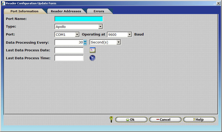Select the Port Information tab
Viewport: 222px width, 132px height.
[x=24, y=11]
